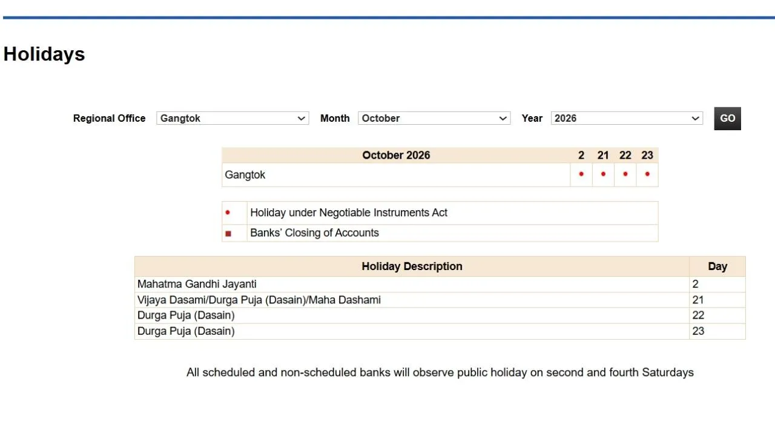Image resolution: width=775 pixels, height=436 pixels.
Task: Open the Regional Office dropdown showing Gangtok
Action: click(232, 118)
